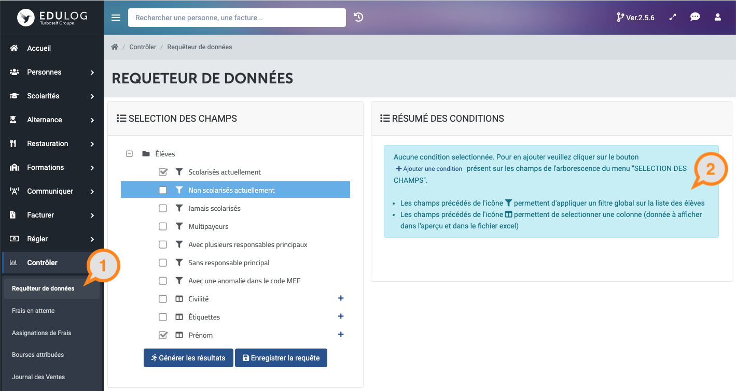The width and height of the screenshot is (736, 391).
Task: Click the EDULOG logo
Action: point(51,18)
